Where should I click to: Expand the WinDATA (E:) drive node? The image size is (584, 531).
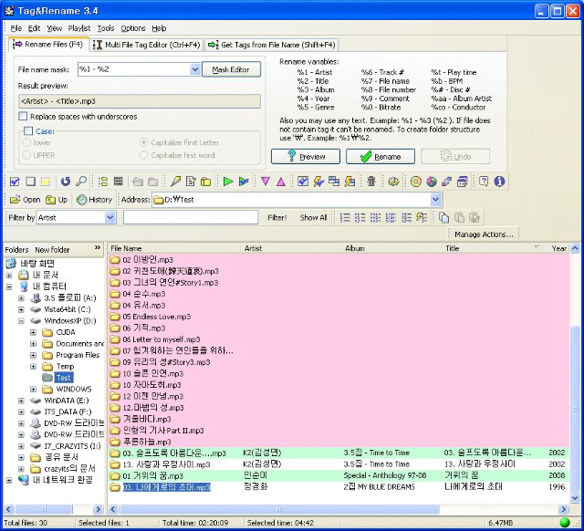pos(21,401)
